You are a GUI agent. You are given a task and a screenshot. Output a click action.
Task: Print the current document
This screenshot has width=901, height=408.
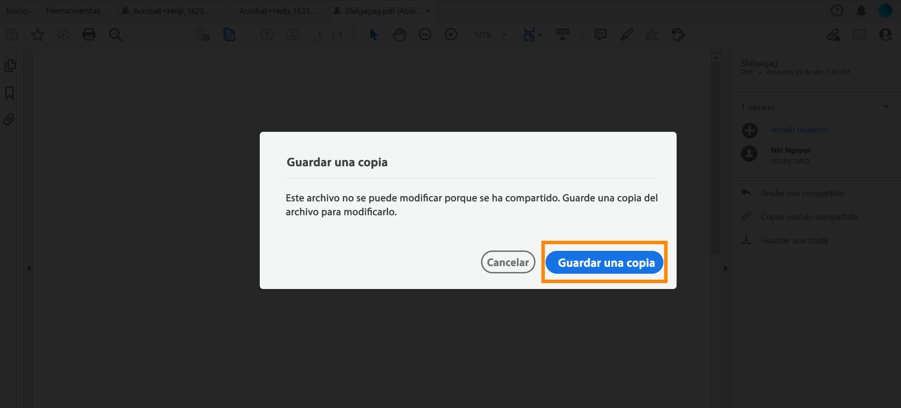pos(89,34)
